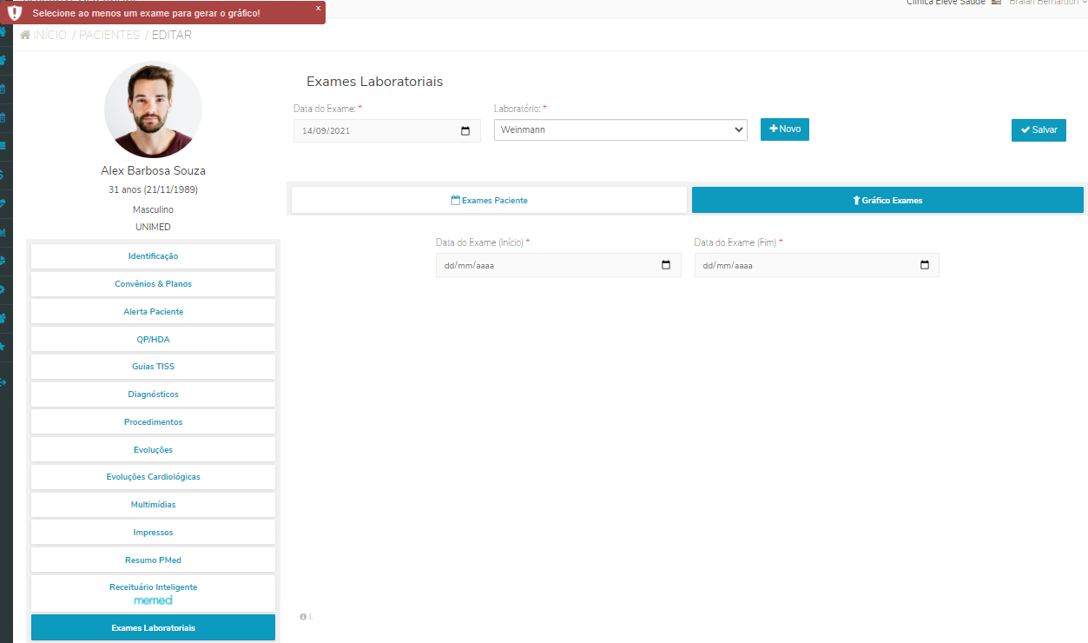Open the Impressos section
1088x643 pixels.
point(153,532)
